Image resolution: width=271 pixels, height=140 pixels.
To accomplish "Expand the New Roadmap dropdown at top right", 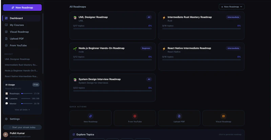I will (x=232, y=7).
